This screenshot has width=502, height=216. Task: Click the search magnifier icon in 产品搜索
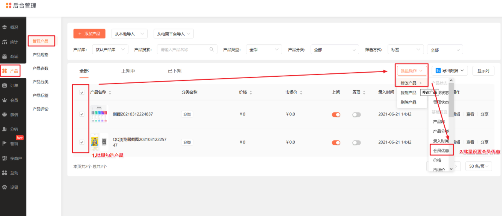(212, 49)
